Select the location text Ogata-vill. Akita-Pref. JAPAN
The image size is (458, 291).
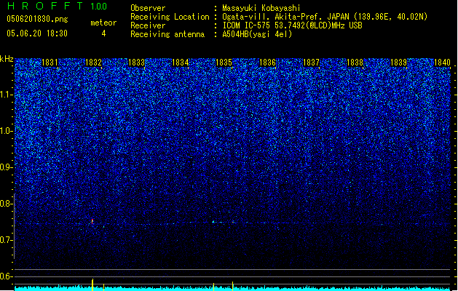(285, 17)
